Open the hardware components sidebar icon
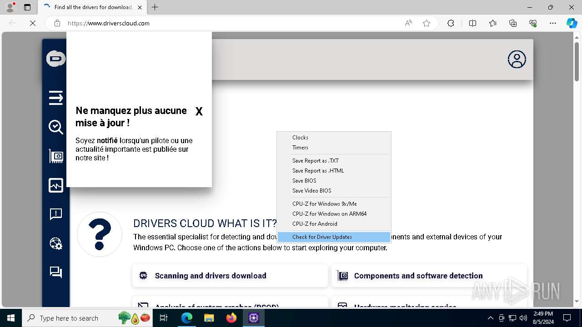The image size is (582, 327). click(x=56, y=156)
